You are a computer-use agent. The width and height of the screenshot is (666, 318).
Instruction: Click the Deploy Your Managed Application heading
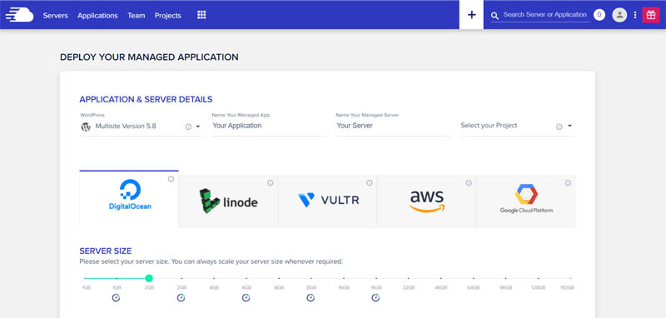click(x=149, y=57)
